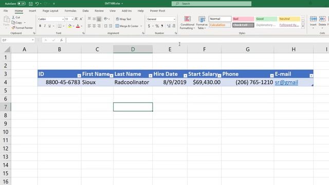Image resolution: width=329 pixels, height=185 pixels.
Task: Switch to the Power Pivot tab
Action: [x=157, y=11]
